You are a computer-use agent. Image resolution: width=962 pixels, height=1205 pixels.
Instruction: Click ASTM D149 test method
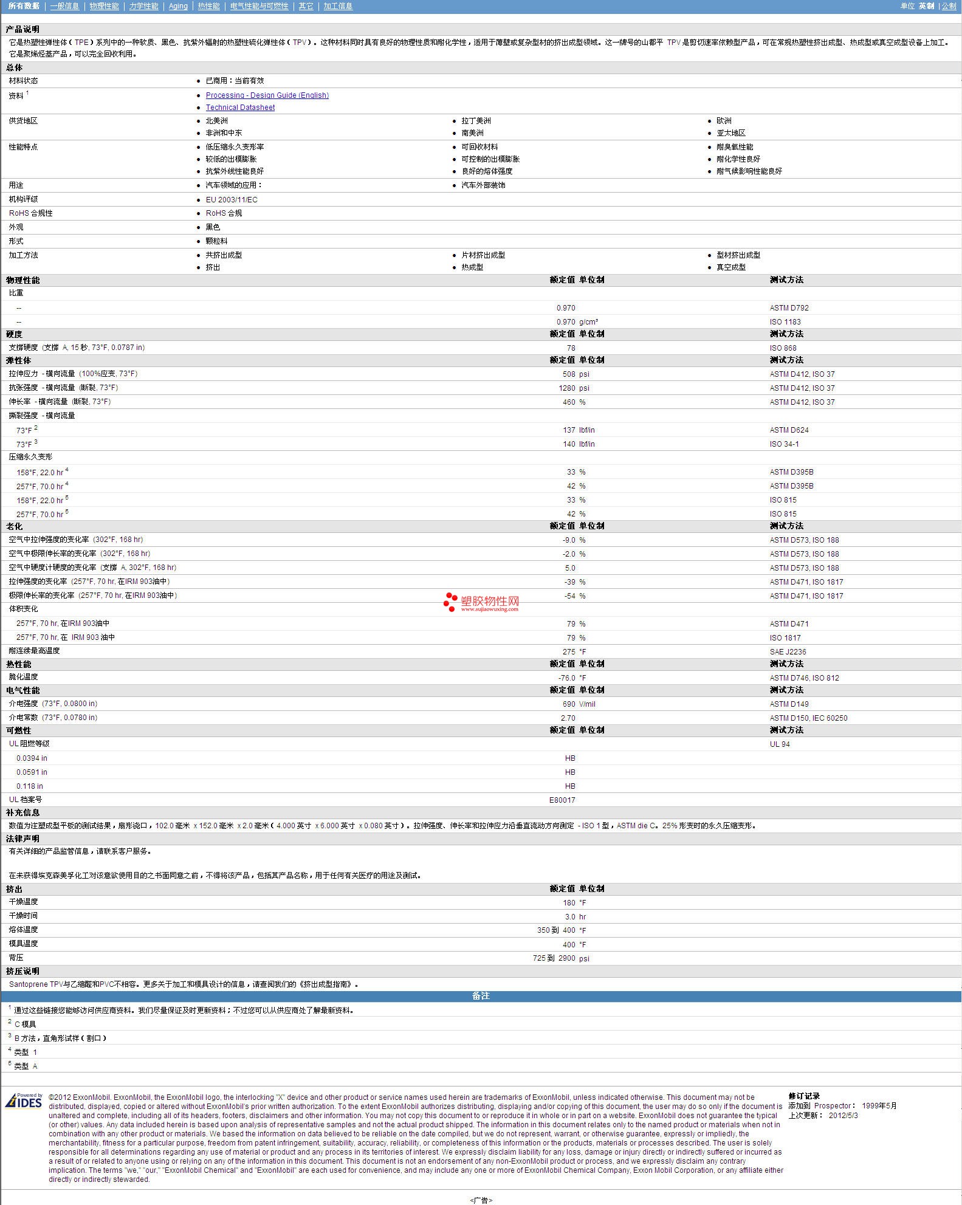click(x=789, y=704)
